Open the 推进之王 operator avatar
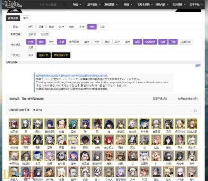The width and height of the screenshot is (208, 181). coord(192,124)
